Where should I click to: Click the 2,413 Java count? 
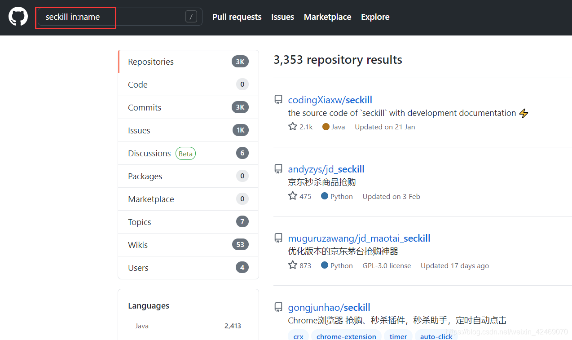(233, 326)
